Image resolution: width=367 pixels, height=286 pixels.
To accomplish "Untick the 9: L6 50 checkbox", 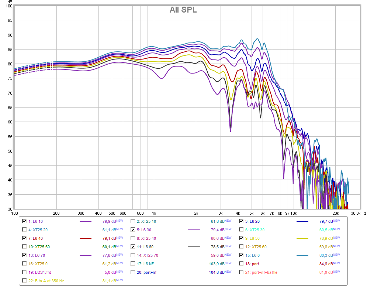I will point(241,238).
